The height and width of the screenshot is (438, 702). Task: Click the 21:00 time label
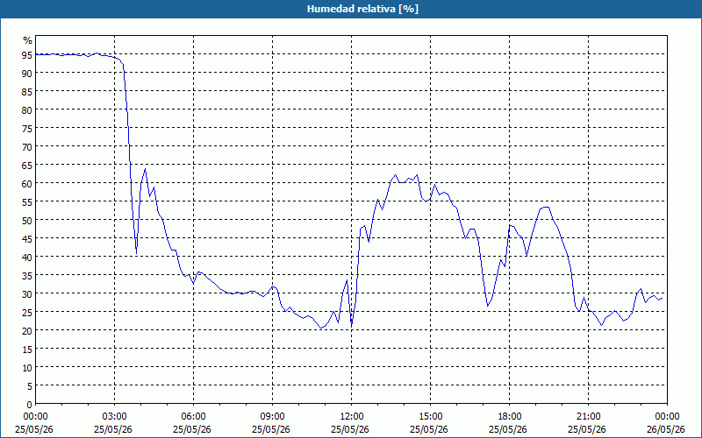pyautogui.click(x=588, y=417)
